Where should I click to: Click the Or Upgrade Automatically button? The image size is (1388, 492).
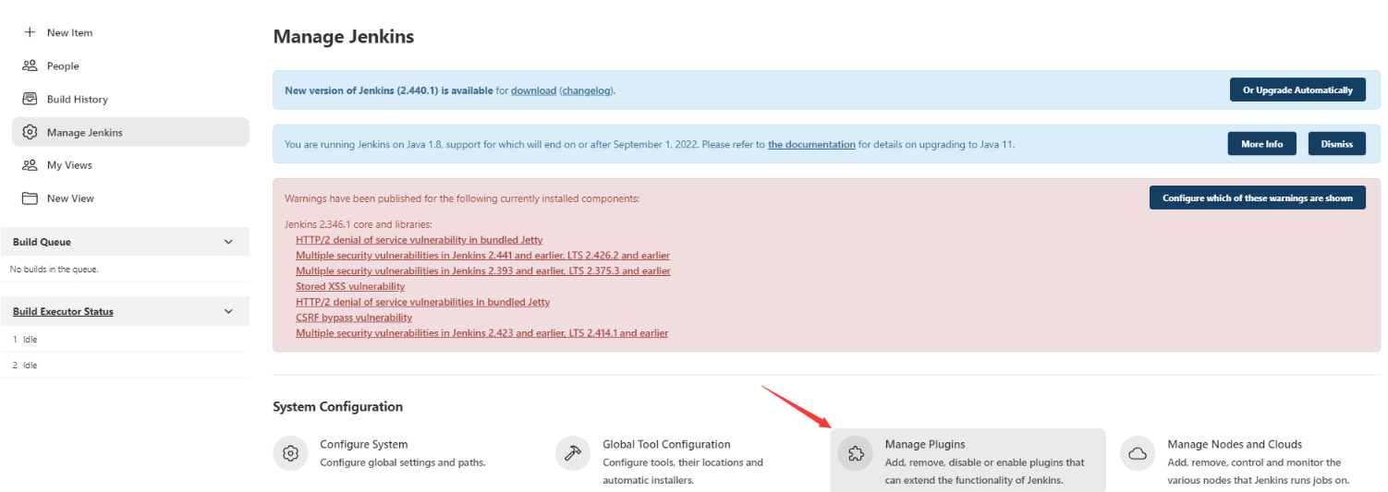point(1297,90)
